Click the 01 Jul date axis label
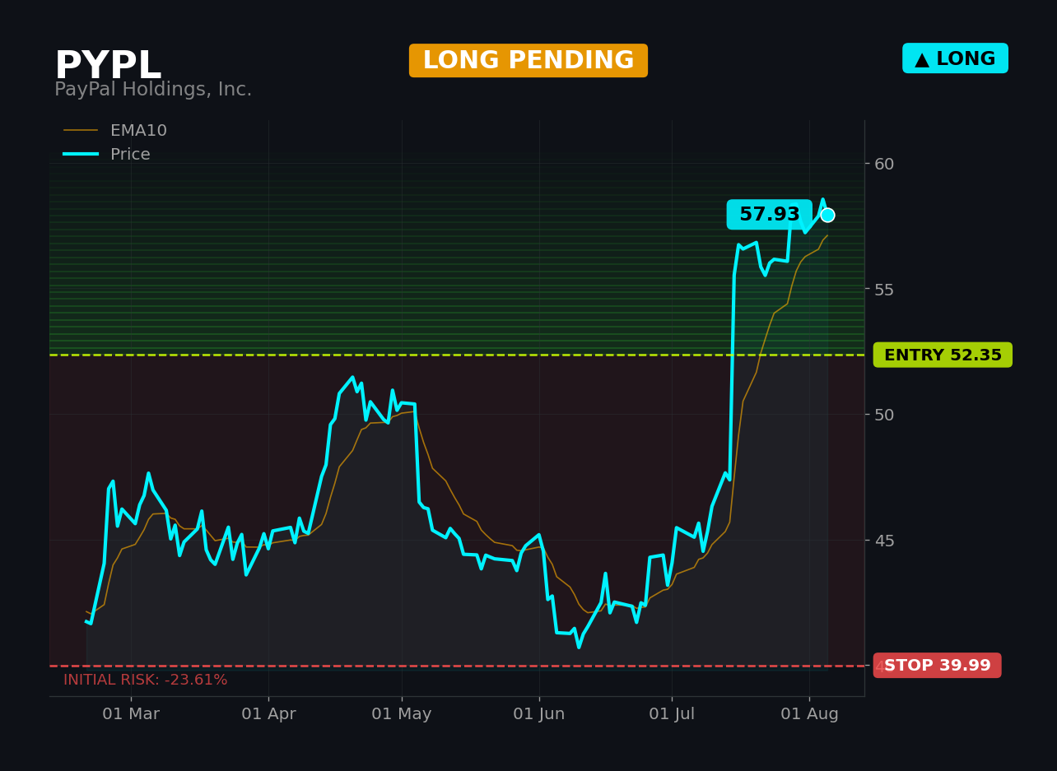This screenshot has width=1057, height=771. coord(672,714)
